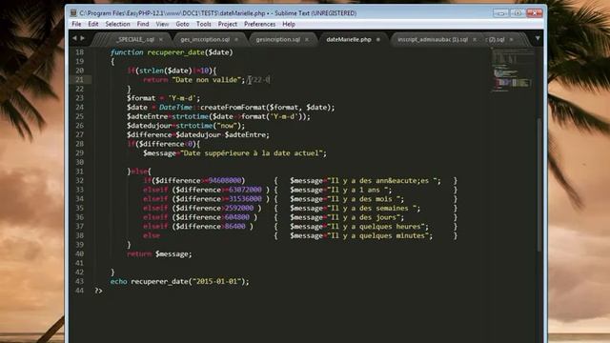Click "DateTime::createFromFormat" on line 24
610x343 pixels.
212,108
